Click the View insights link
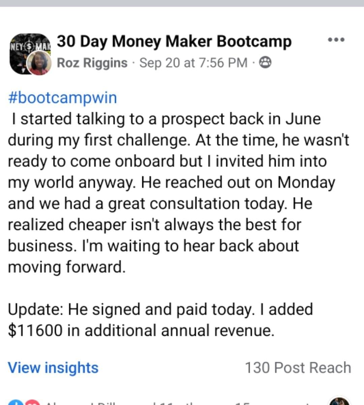The height and width of the screenshot is (405, 364). tap(53, 368)
